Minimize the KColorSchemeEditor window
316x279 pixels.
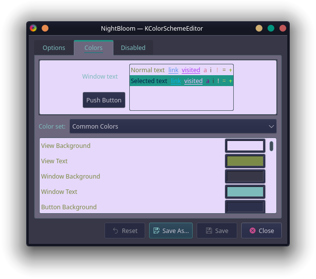tap(259, 28)
